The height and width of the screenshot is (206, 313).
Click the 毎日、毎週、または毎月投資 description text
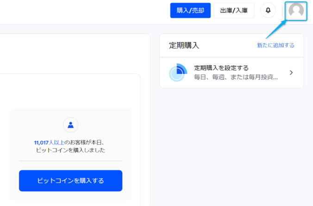(x=236, y=77)
